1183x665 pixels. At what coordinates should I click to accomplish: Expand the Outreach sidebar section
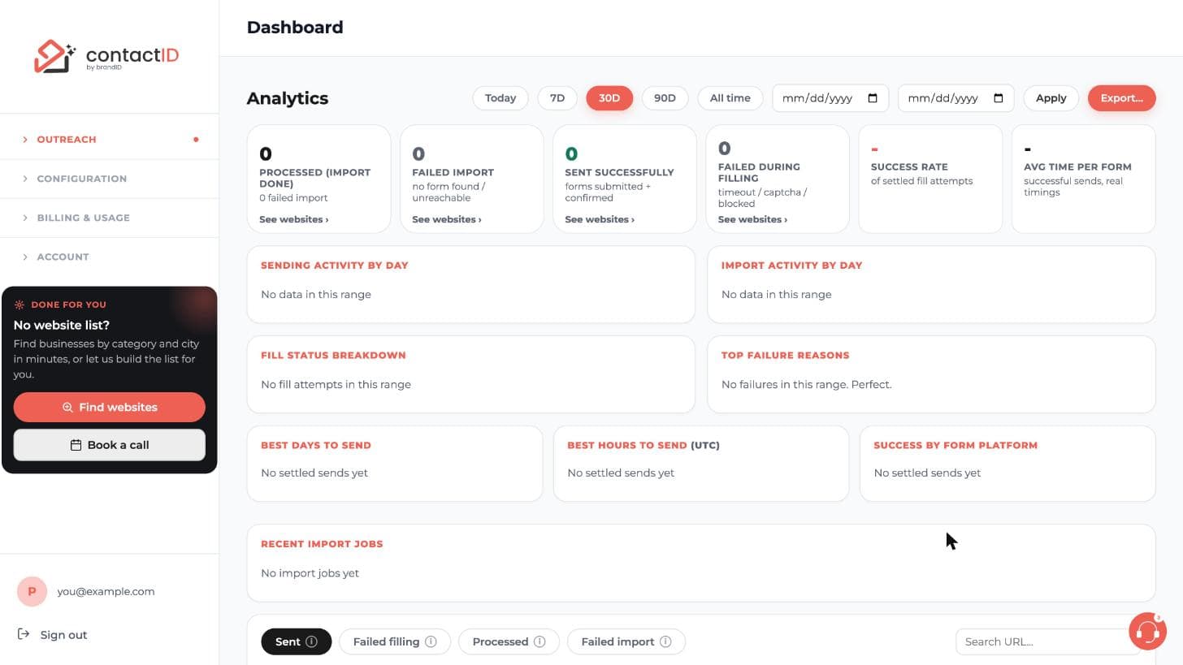point(110,140)
